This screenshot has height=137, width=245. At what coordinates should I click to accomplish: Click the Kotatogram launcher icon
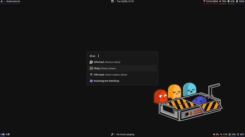(x=91, y=81)
